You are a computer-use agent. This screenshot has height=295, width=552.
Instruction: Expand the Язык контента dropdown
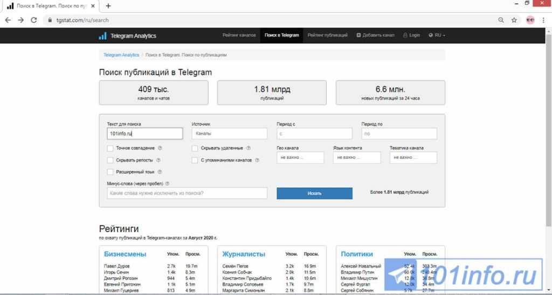[357, 158]
